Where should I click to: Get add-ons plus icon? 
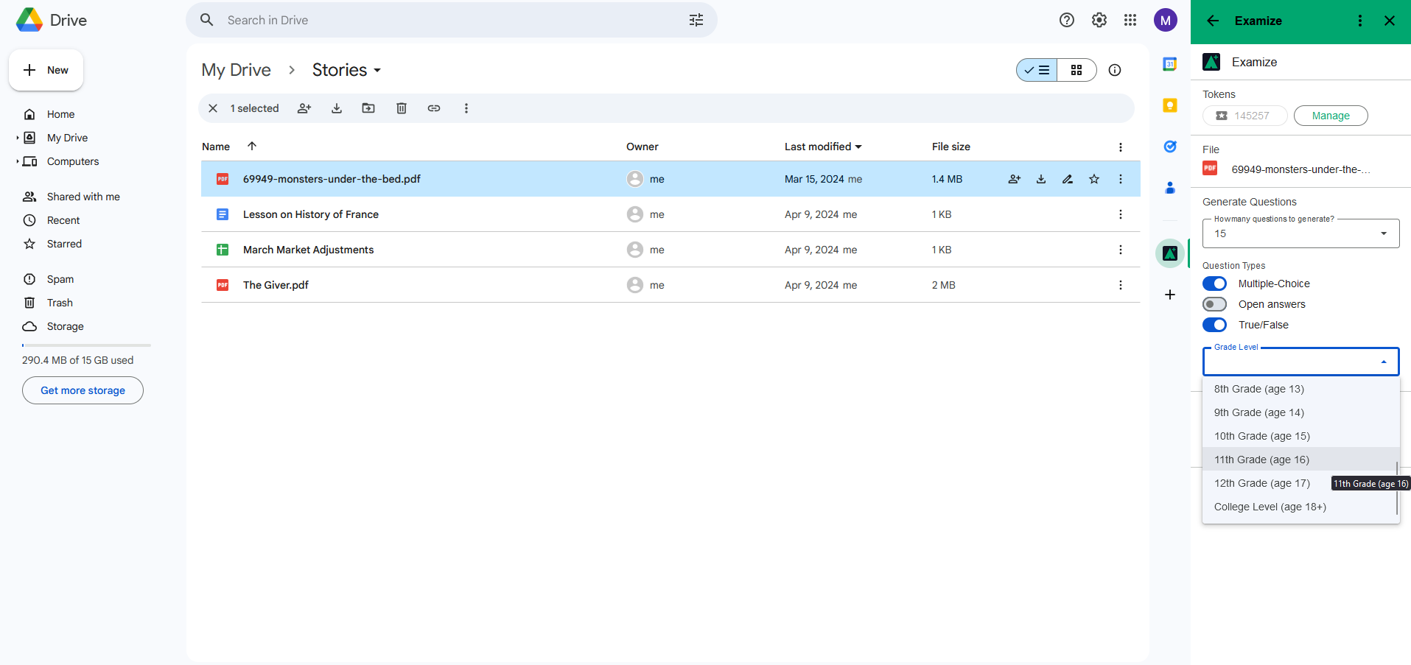(1170, 295)
